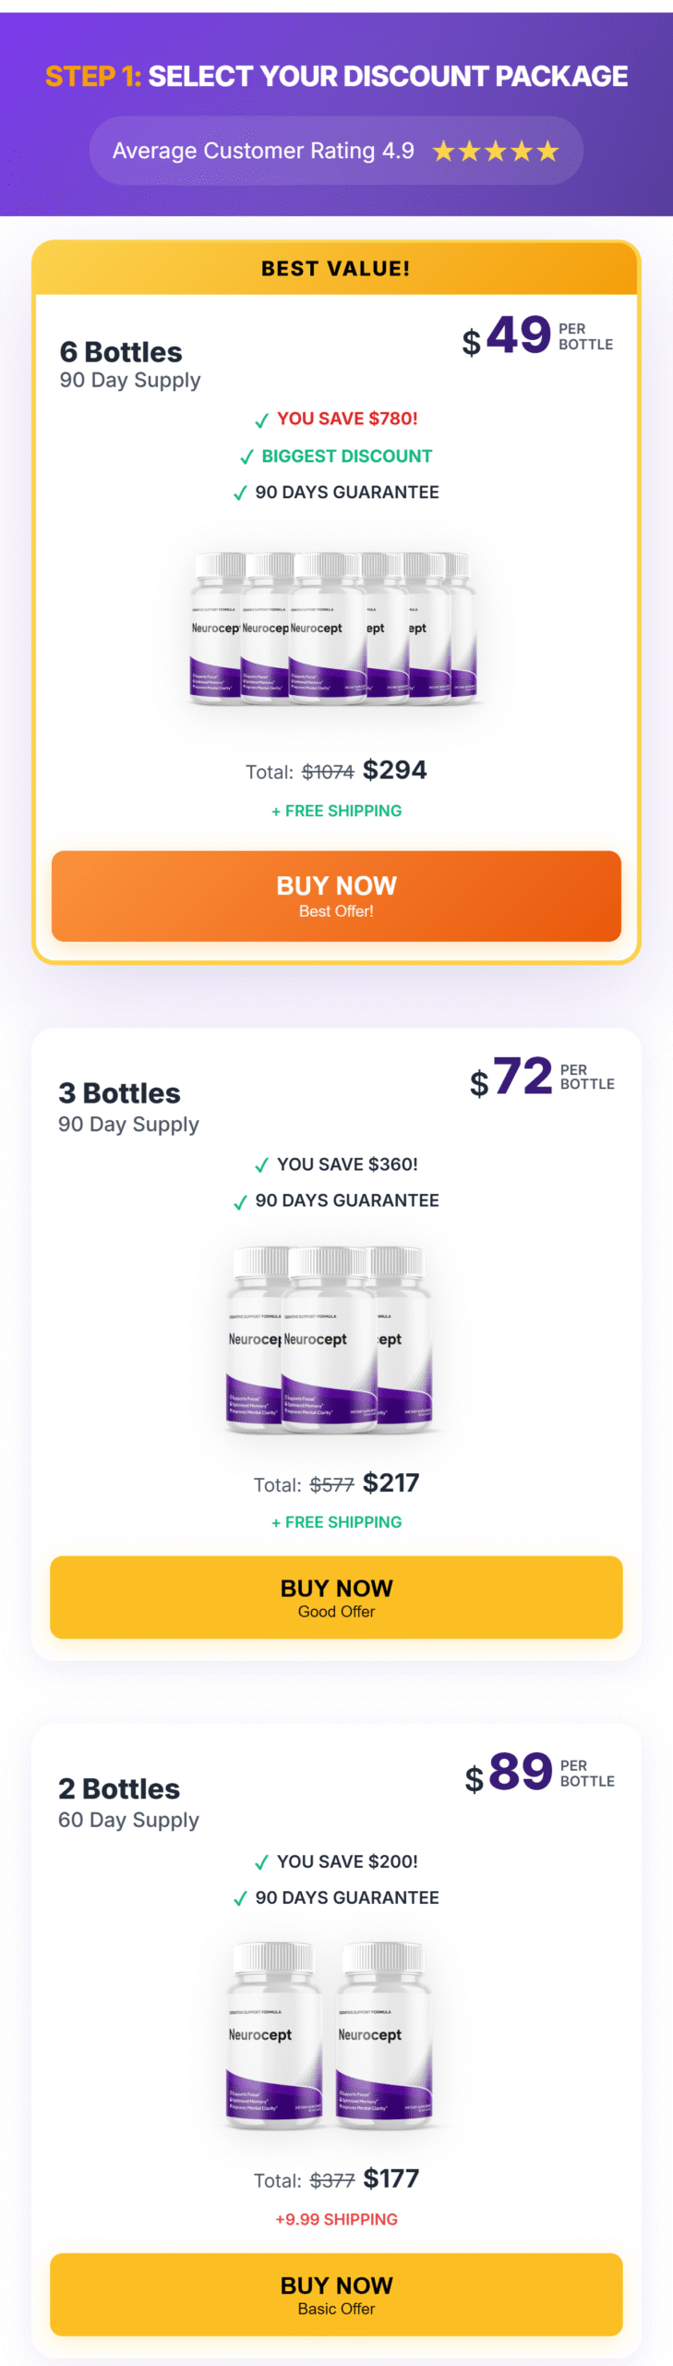This screenshot has width=673, height=2366.
Task: Click the 6 Bottles package heading
Action: [121, 352]
